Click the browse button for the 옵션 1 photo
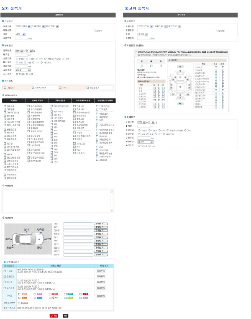The width and height of the screenshot is (251, 319). click(x=101, y=244)
